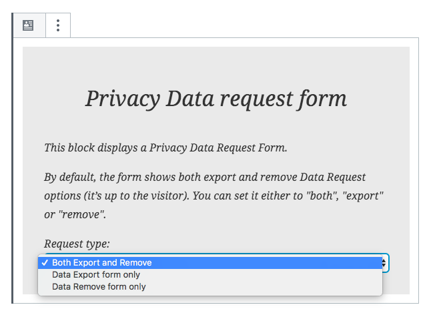The image size is (429, 311).
Task: Click the words Data Request ending the By default line
Action: point(332,177)
